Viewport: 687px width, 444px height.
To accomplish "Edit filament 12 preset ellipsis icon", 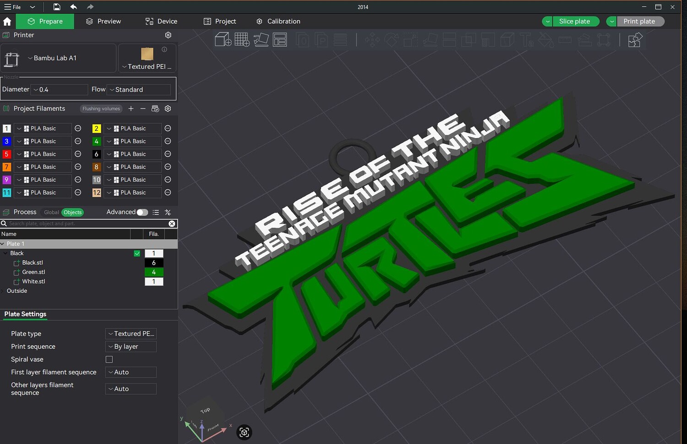I will pyautogui.click(x=168, y=193).
